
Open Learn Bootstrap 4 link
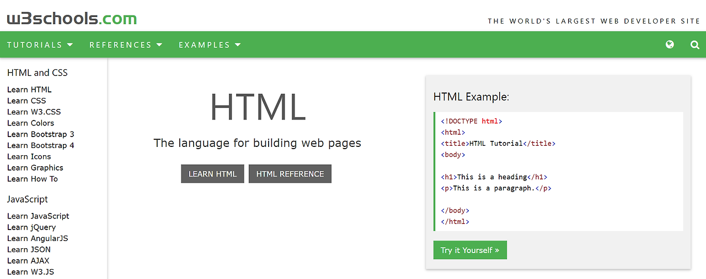41,145
